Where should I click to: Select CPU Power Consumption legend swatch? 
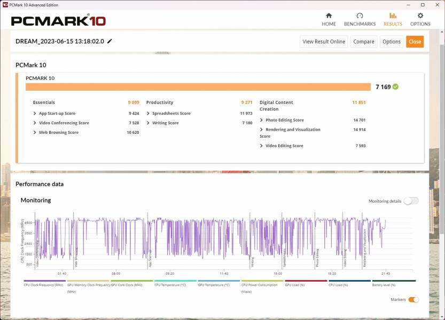pos(262,281)
